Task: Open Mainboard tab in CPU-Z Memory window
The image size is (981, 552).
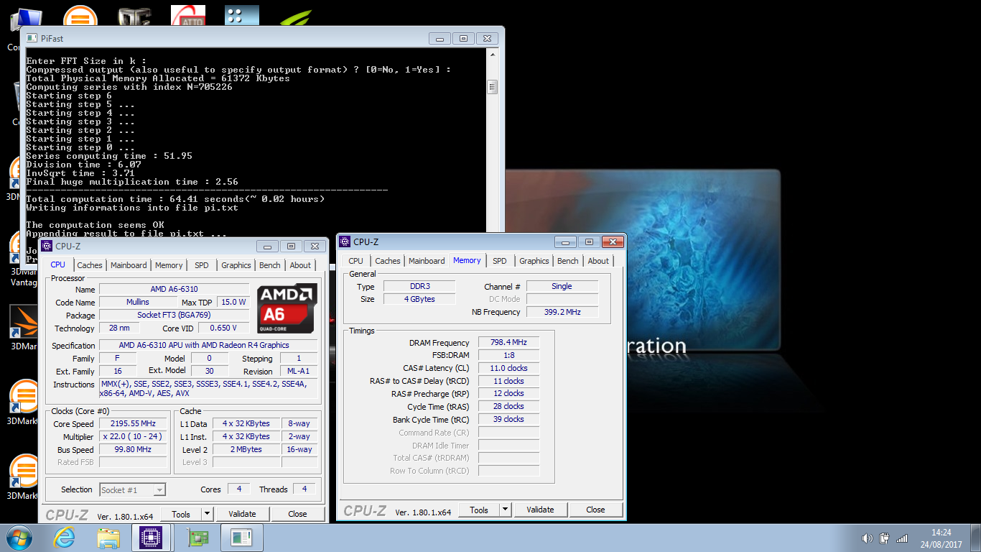Action: tap(427, 261)
